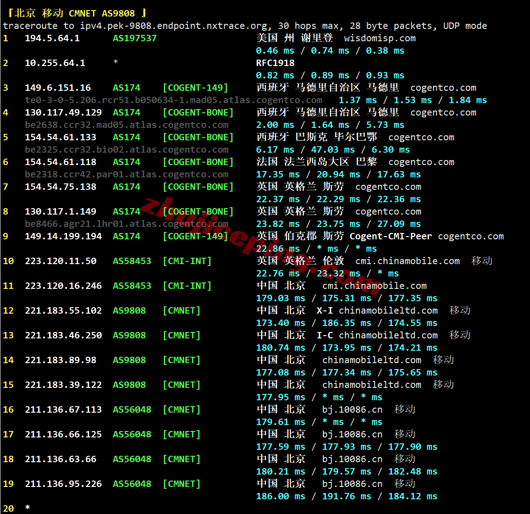Viewport: 530px width, 514px height.
Task: Click latency 22.37 ms in hop 7
Action: coord(278,199)
